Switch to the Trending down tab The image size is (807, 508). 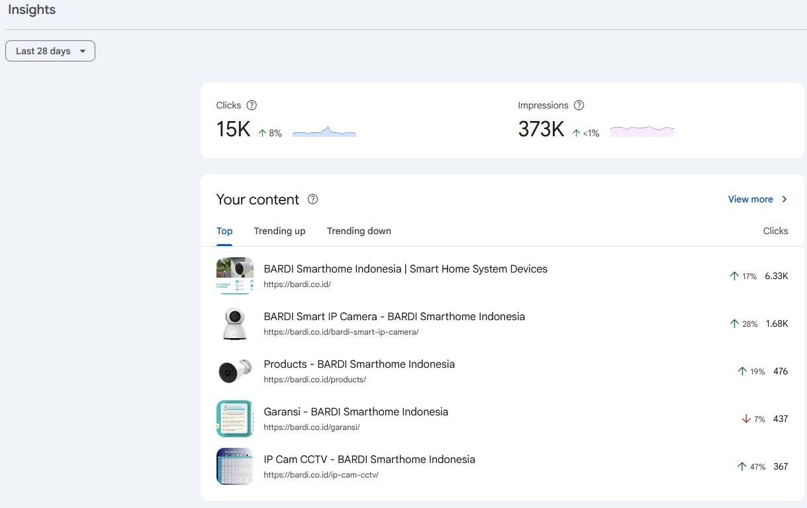(x=359, y=231)
